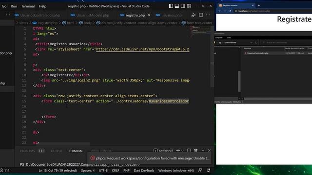Open Dart DevTools from status bar
The width and height of the screenshot is (312, 175).
pos(144,171)
